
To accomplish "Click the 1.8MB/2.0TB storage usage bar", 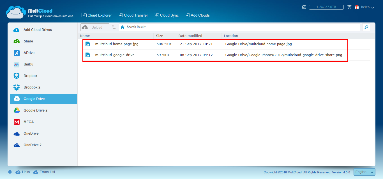I will pos(326,7).
